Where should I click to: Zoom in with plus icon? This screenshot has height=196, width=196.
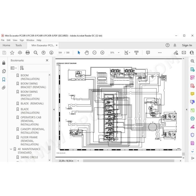pos(102,53)
